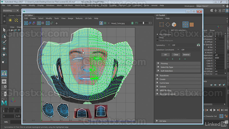
Task: Click the Character Set button
Action: tap(211, 116)
